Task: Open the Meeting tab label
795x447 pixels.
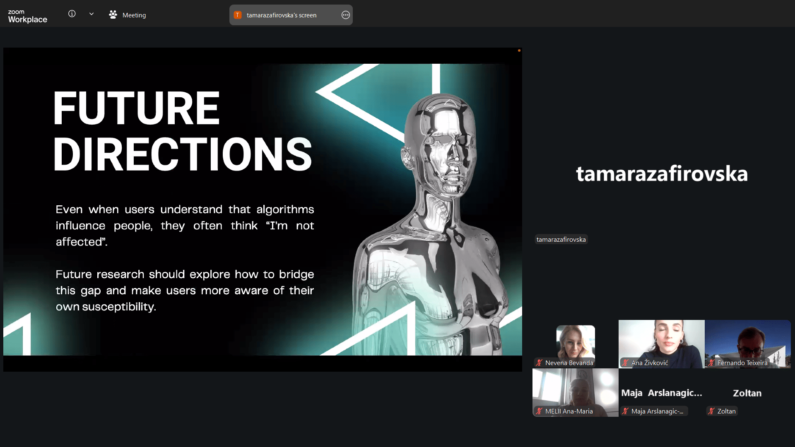Action: coord(134,15)
